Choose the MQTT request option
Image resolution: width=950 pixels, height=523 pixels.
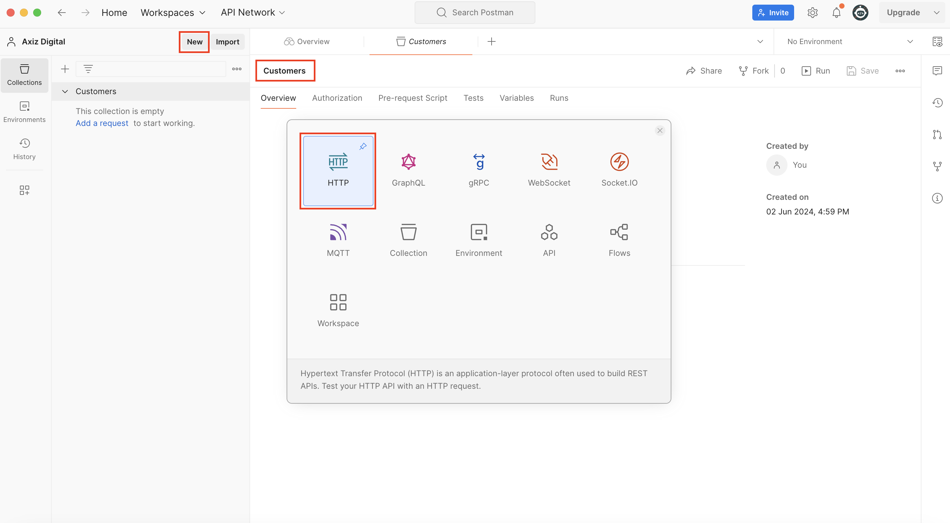click(x=338, y=241)
